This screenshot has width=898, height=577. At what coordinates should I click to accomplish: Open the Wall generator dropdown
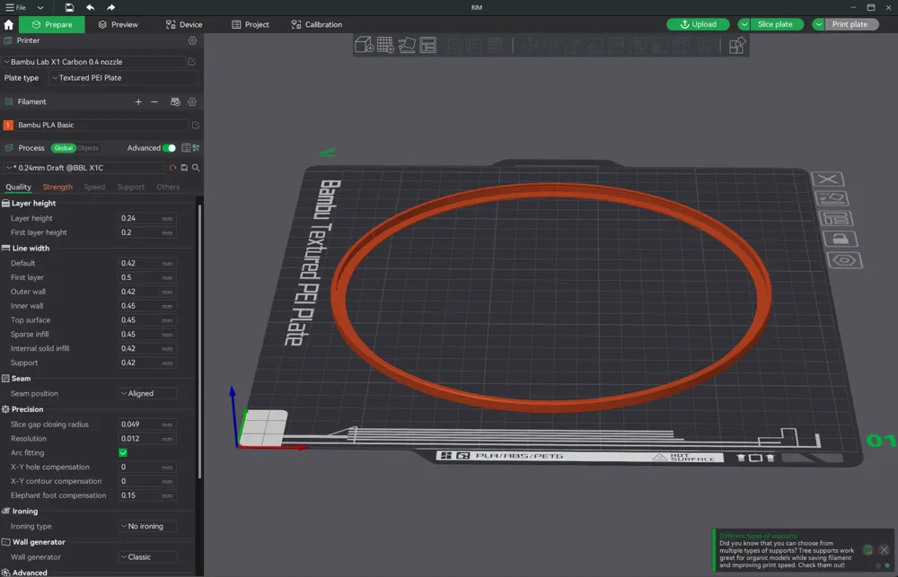click(x=147, y=557)
